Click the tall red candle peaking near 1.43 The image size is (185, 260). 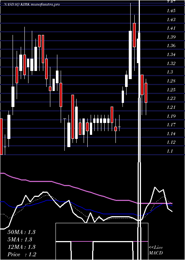(x=134, y=35)
